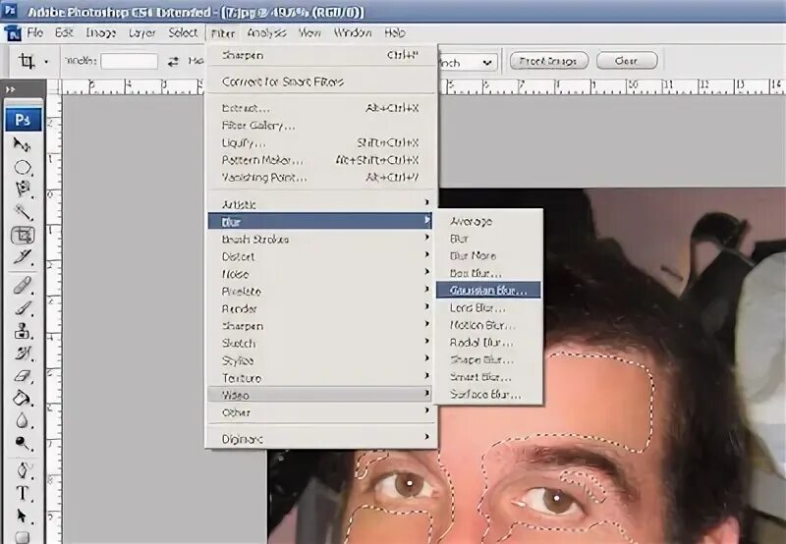Expand the Pixelate filter submenu
786x544 pixels.
(x=320, y=291)
